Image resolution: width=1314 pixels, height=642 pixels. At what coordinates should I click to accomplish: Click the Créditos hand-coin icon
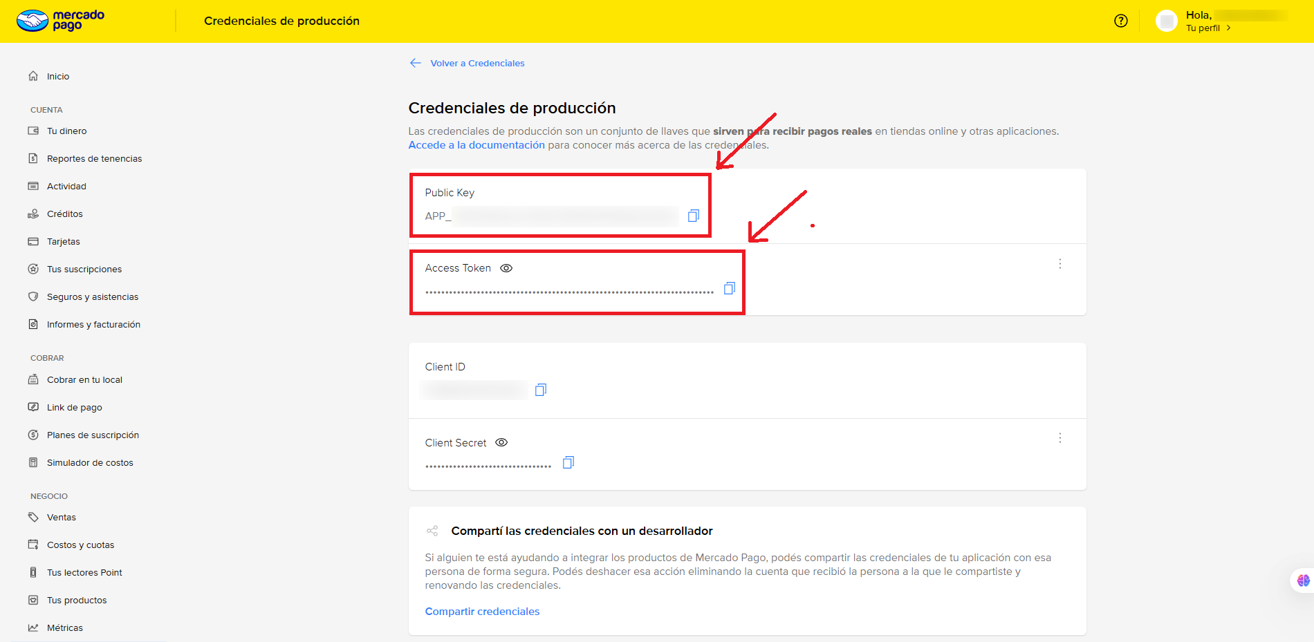tap(33, 214)
